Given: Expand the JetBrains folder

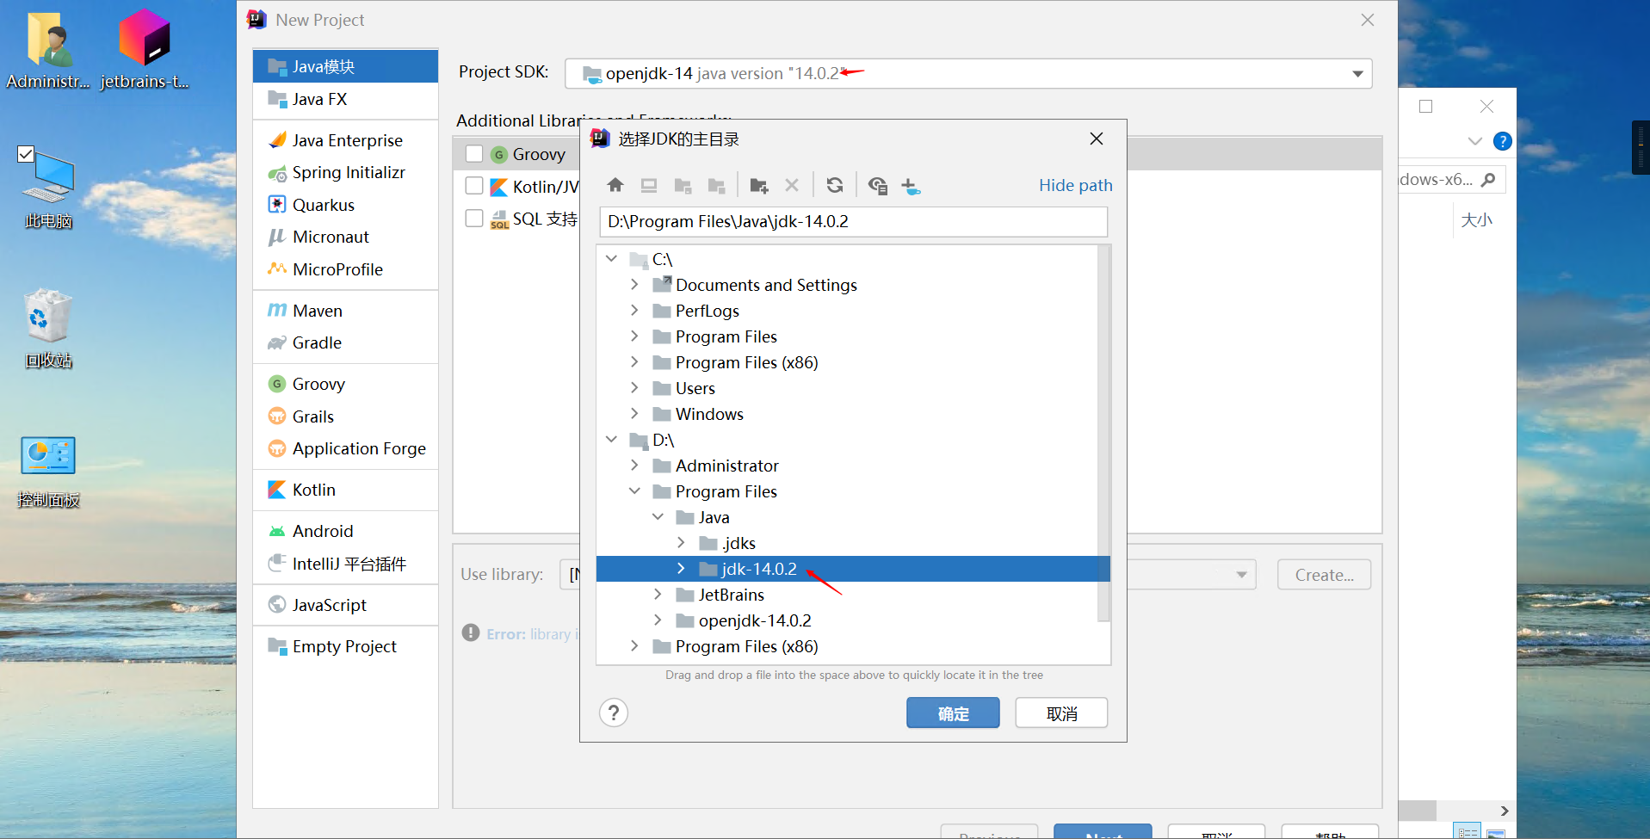Looking at the screenshot, I should click(658, 594).
